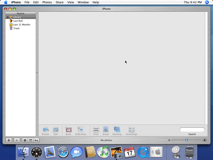Viewport: 213px width, 160px height.
Task: Toggle the photo info panel button
Action: (25, 140)
